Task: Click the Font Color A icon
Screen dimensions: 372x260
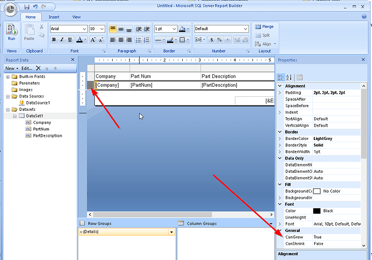Action: pos(79,40)
